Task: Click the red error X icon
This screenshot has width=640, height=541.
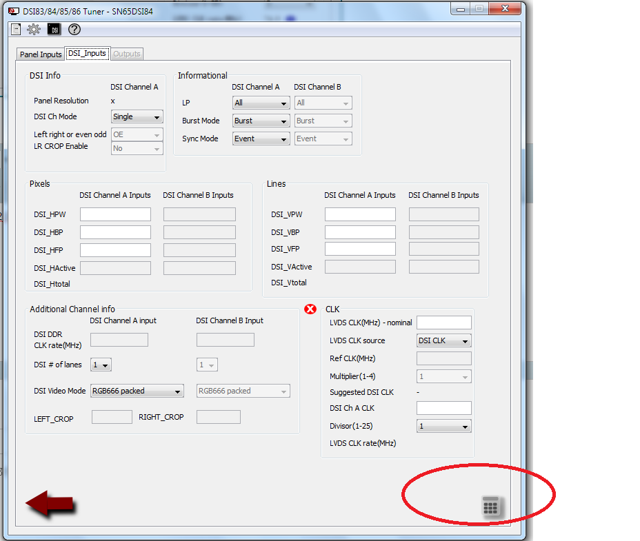Action: 310,309
